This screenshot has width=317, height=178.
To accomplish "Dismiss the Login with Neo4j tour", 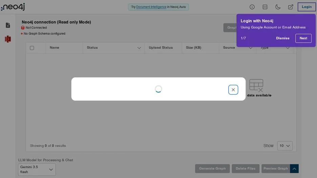I will (283, 38).
